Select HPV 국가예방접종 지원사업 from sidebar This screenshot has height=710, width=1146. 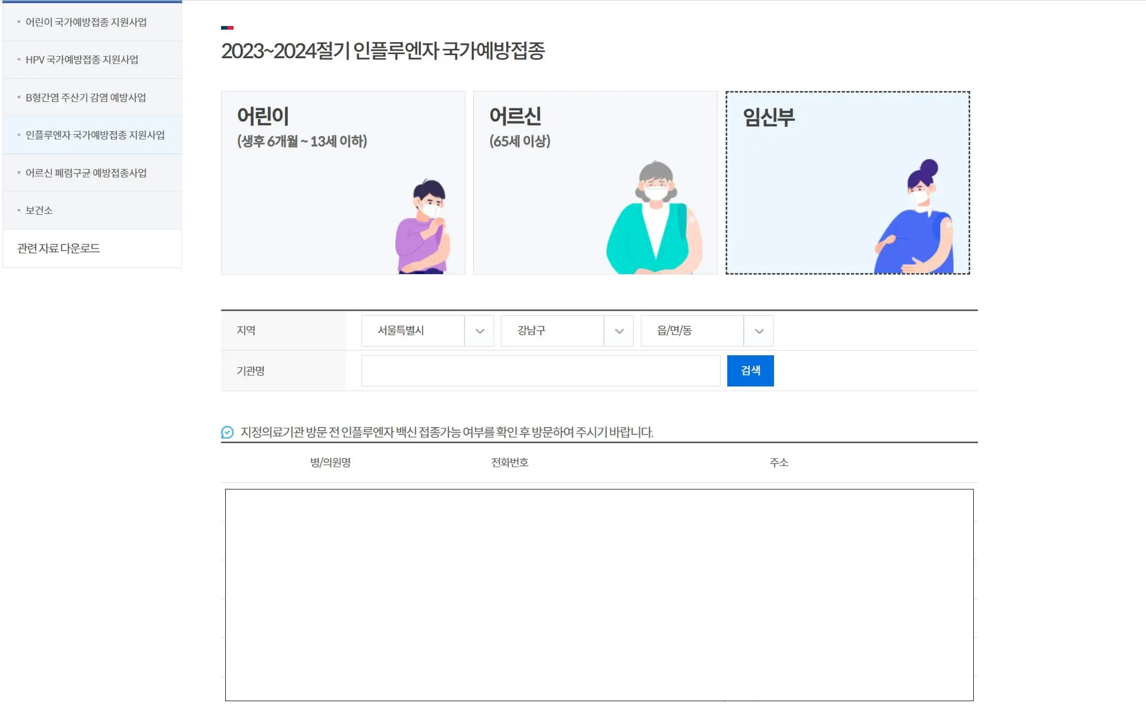(92, 59)
